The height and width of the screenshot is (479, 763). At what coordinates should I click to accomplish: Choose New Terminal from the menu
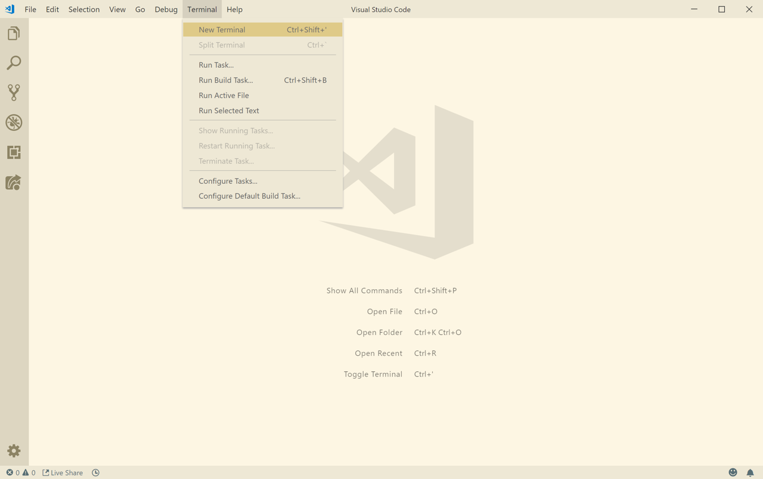click(x=263, y=30)
